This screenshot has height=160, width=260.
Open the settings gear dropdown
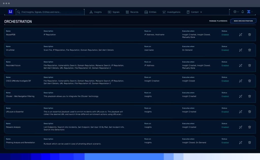235,12
